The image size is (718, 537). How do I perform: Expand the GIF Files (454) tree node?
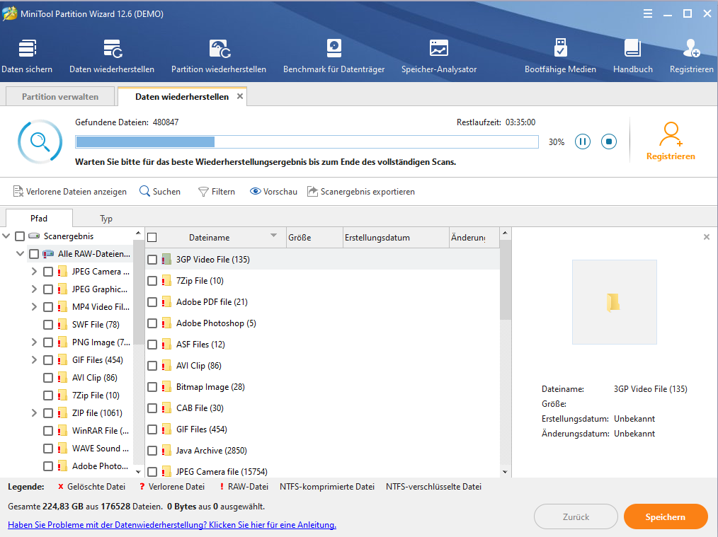34,360
